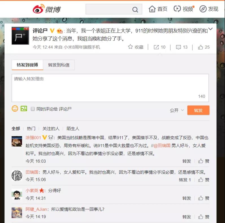
Task: Click the panda icon next to 涂强001
Action: click(x=51, y=138)
